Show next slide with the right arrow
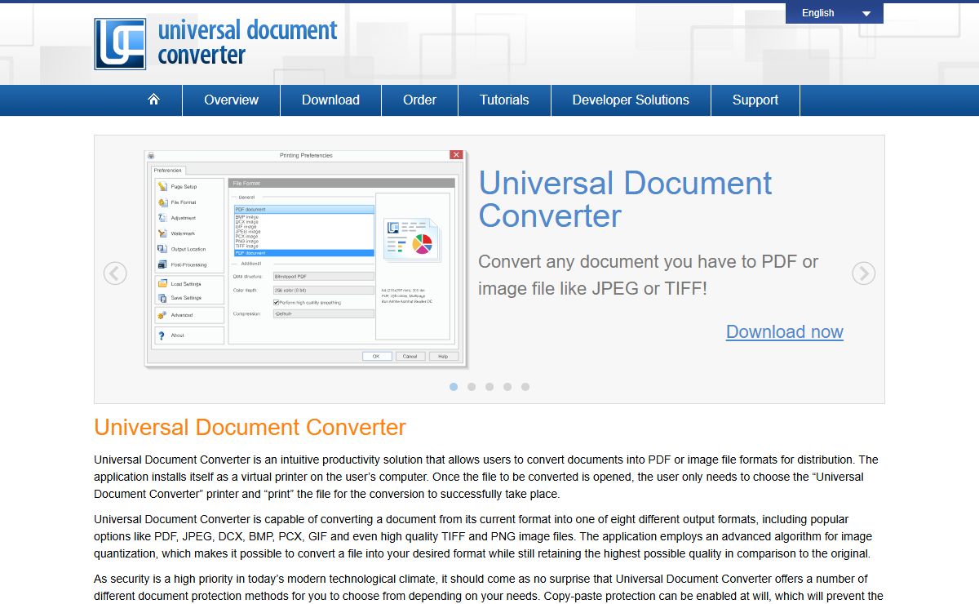 click(x=863, y=273)
